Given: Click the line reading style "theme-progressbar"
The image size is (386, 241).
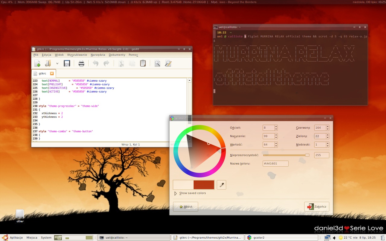Looking at the screenshot, I should (x=69, y=106).
